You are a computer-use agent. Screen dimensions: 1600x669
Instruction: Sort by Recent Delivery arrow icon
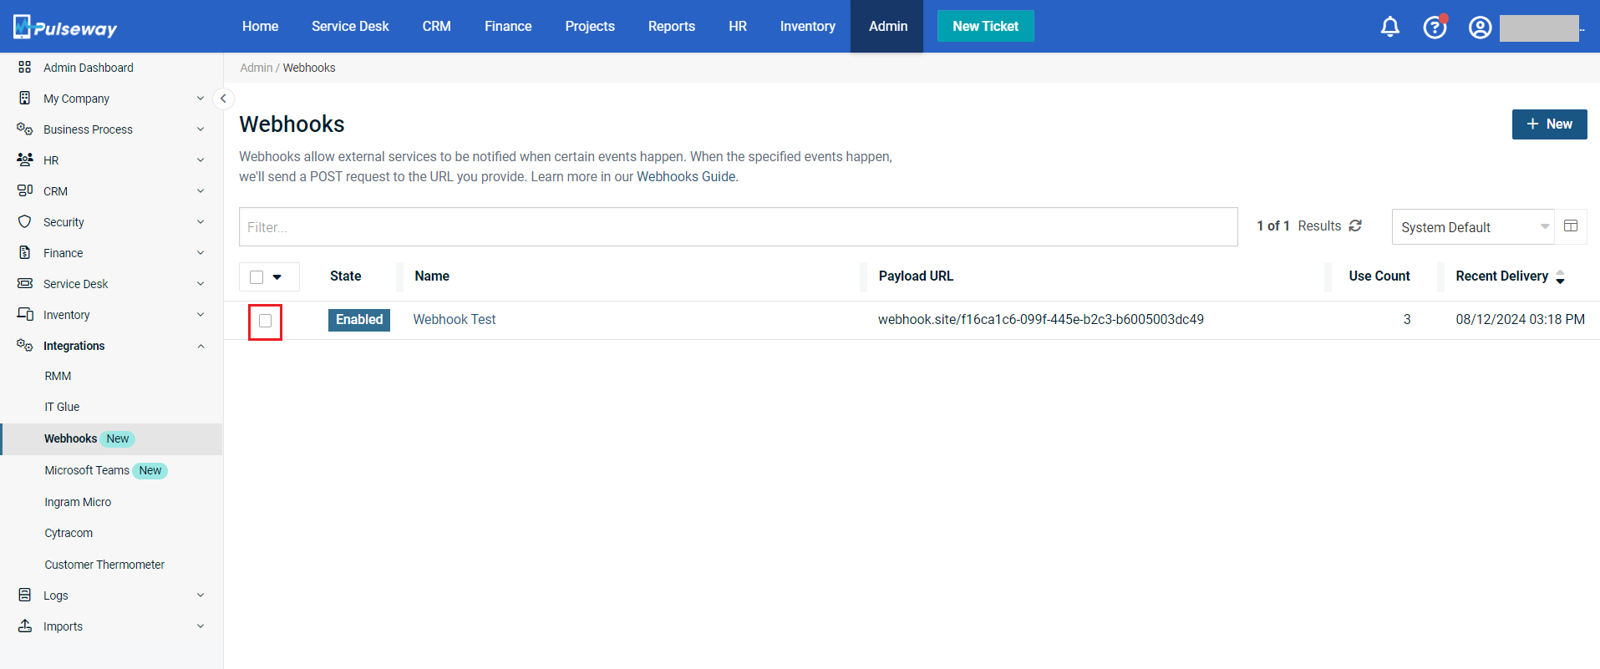(x=1560, y=277)
